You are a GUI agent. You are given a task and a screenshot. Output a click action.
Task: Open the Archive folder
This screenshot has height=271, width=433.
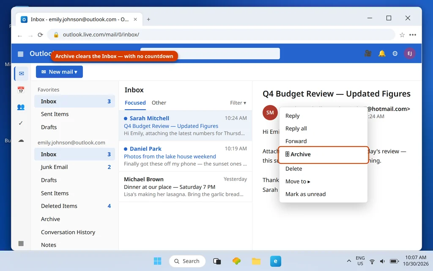[74, 219]
